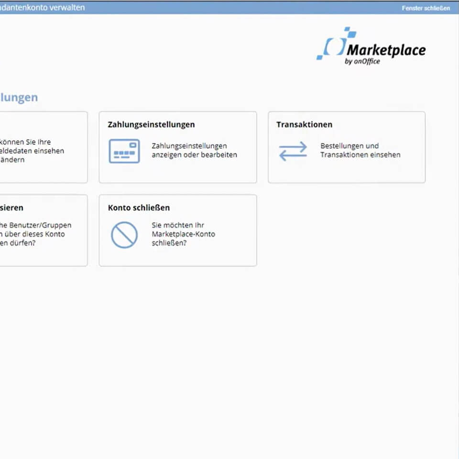The image size is (459, 459).
Task: Click the credit card icon in Zahlungseinstellungen
Action: click(x=124, y=151)
